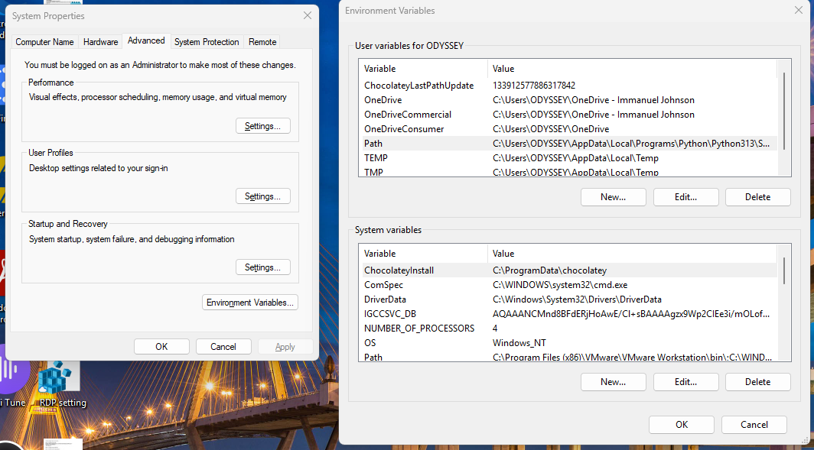Open User Profiles Settings

click(x=262, y=196)
